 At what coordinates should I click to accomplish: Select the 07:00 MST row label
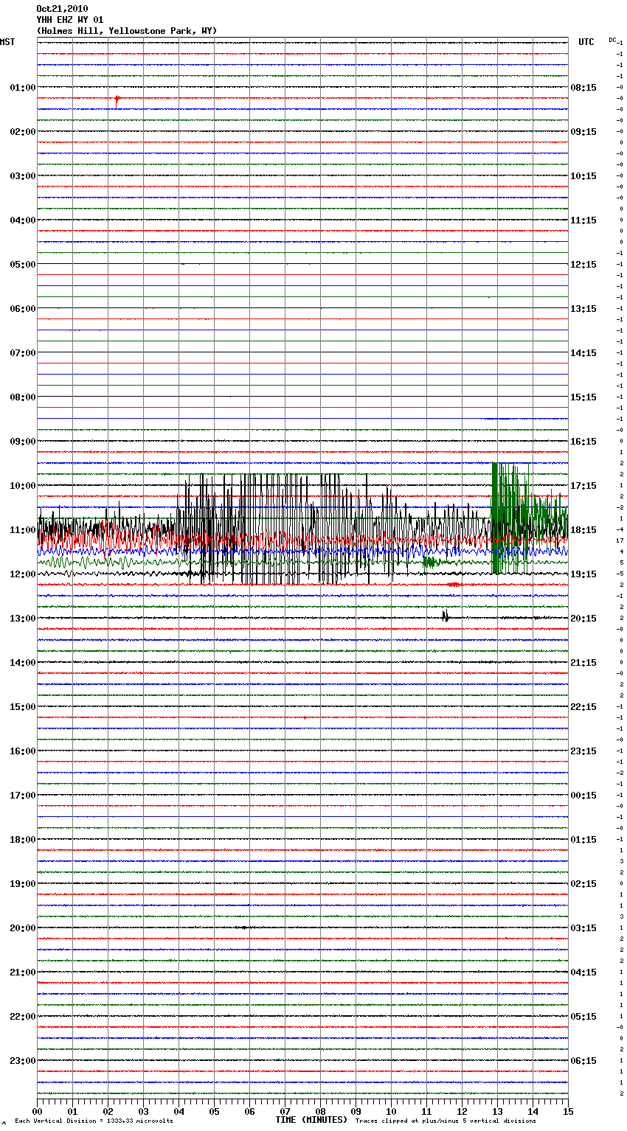tap(23, 353)
